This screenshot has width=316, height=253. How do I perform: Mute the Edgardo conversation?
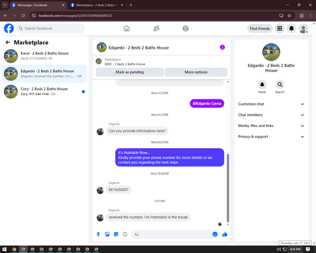pos(262,85)
